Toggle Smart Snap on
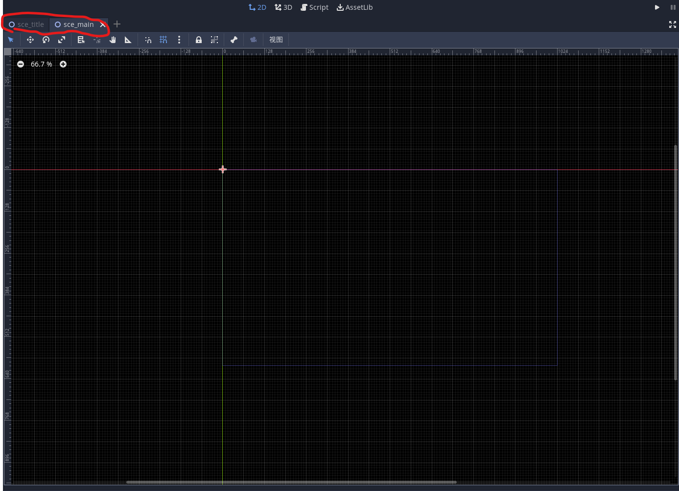Image resolution: width=679 pixels, height=491 pixels. (x=148, y=40)
